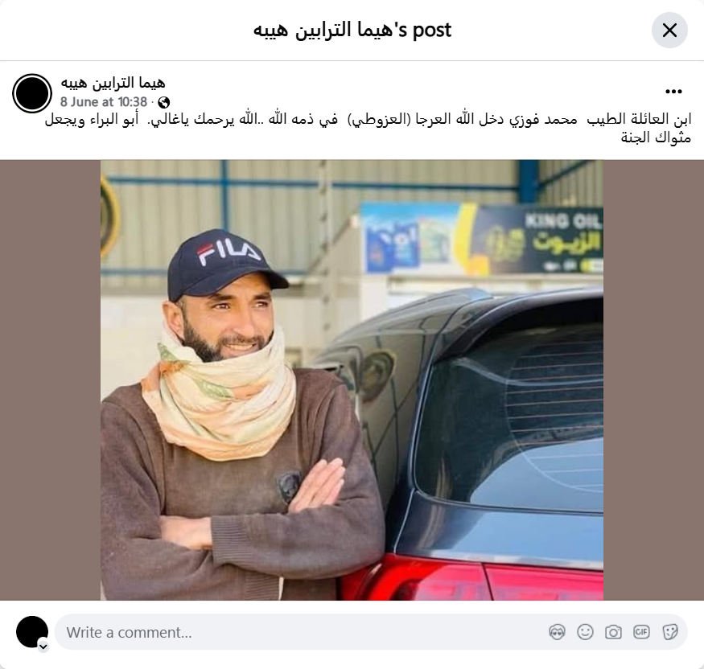Click the Arabic post caption text
Screen dimensions: 704x669
[368, 129]
